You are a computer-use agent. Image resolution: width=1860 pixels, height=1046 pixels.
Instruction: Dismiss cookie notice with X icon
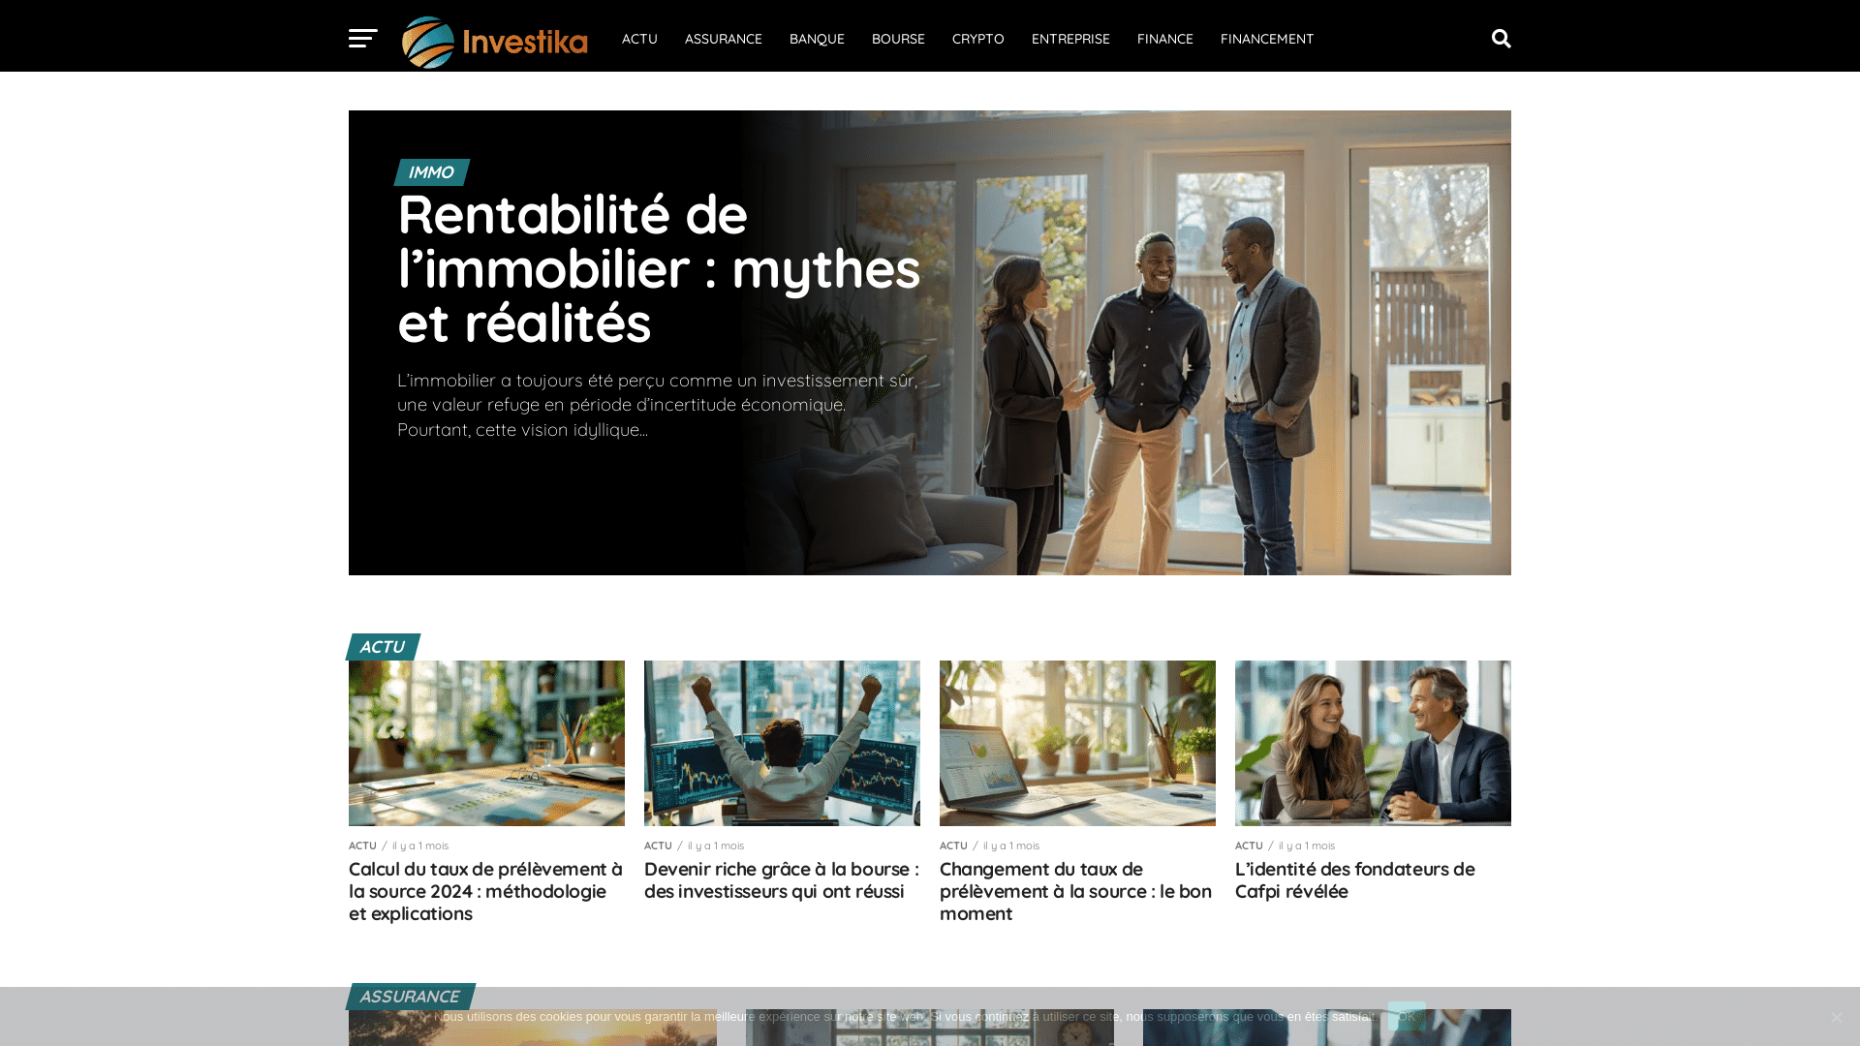pyautogui.click(x=1836, y=1017)
